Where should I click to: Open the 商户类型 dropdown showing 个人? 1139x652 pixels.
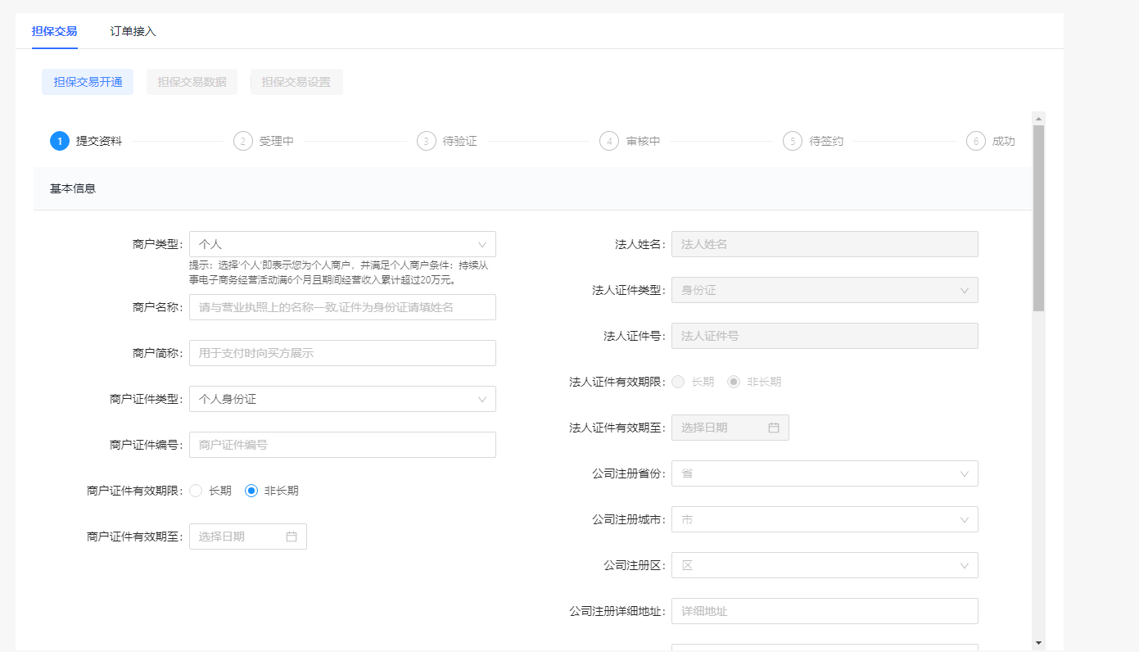click(342, 244)
